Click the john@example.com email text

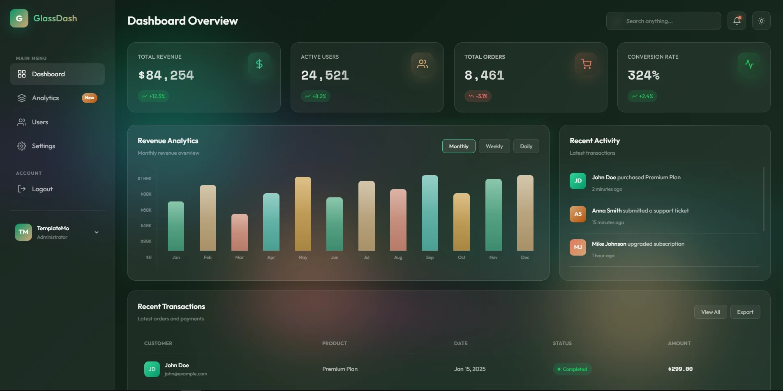[x=186, y=374]
